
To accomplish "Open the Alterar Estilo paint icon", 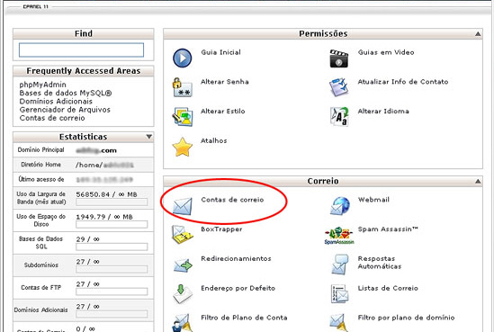I will [182, 117].
